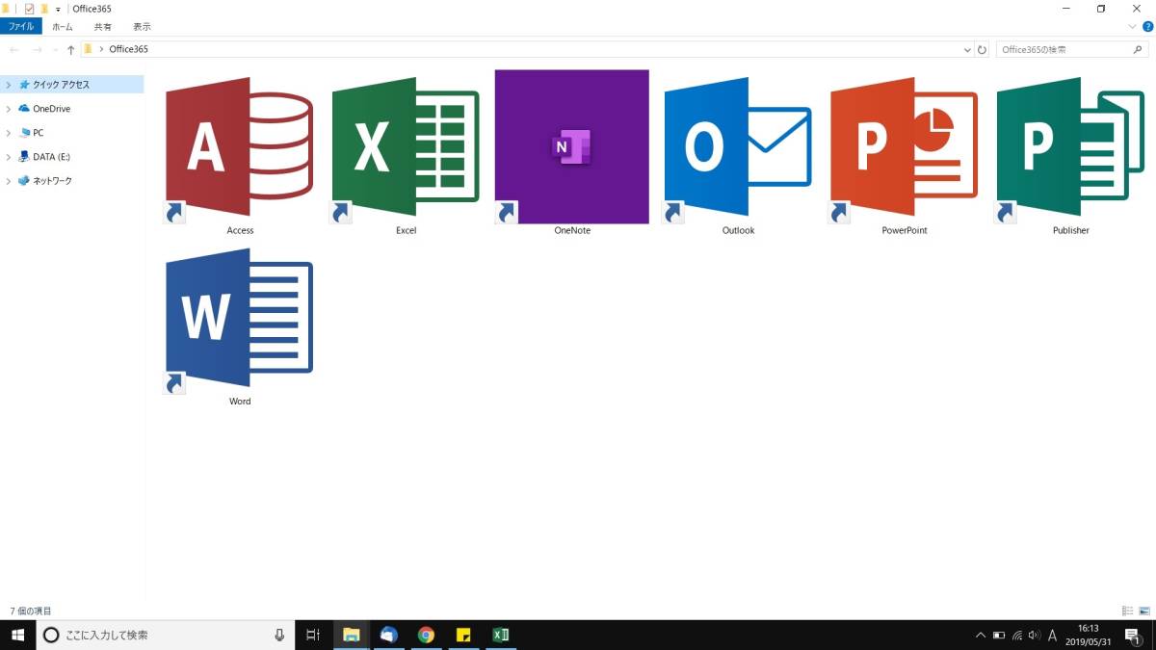Viewport: 1156px width, 650px height.
Task: Open the clock showing 16:13
Action: click(x=1090, y=636)
